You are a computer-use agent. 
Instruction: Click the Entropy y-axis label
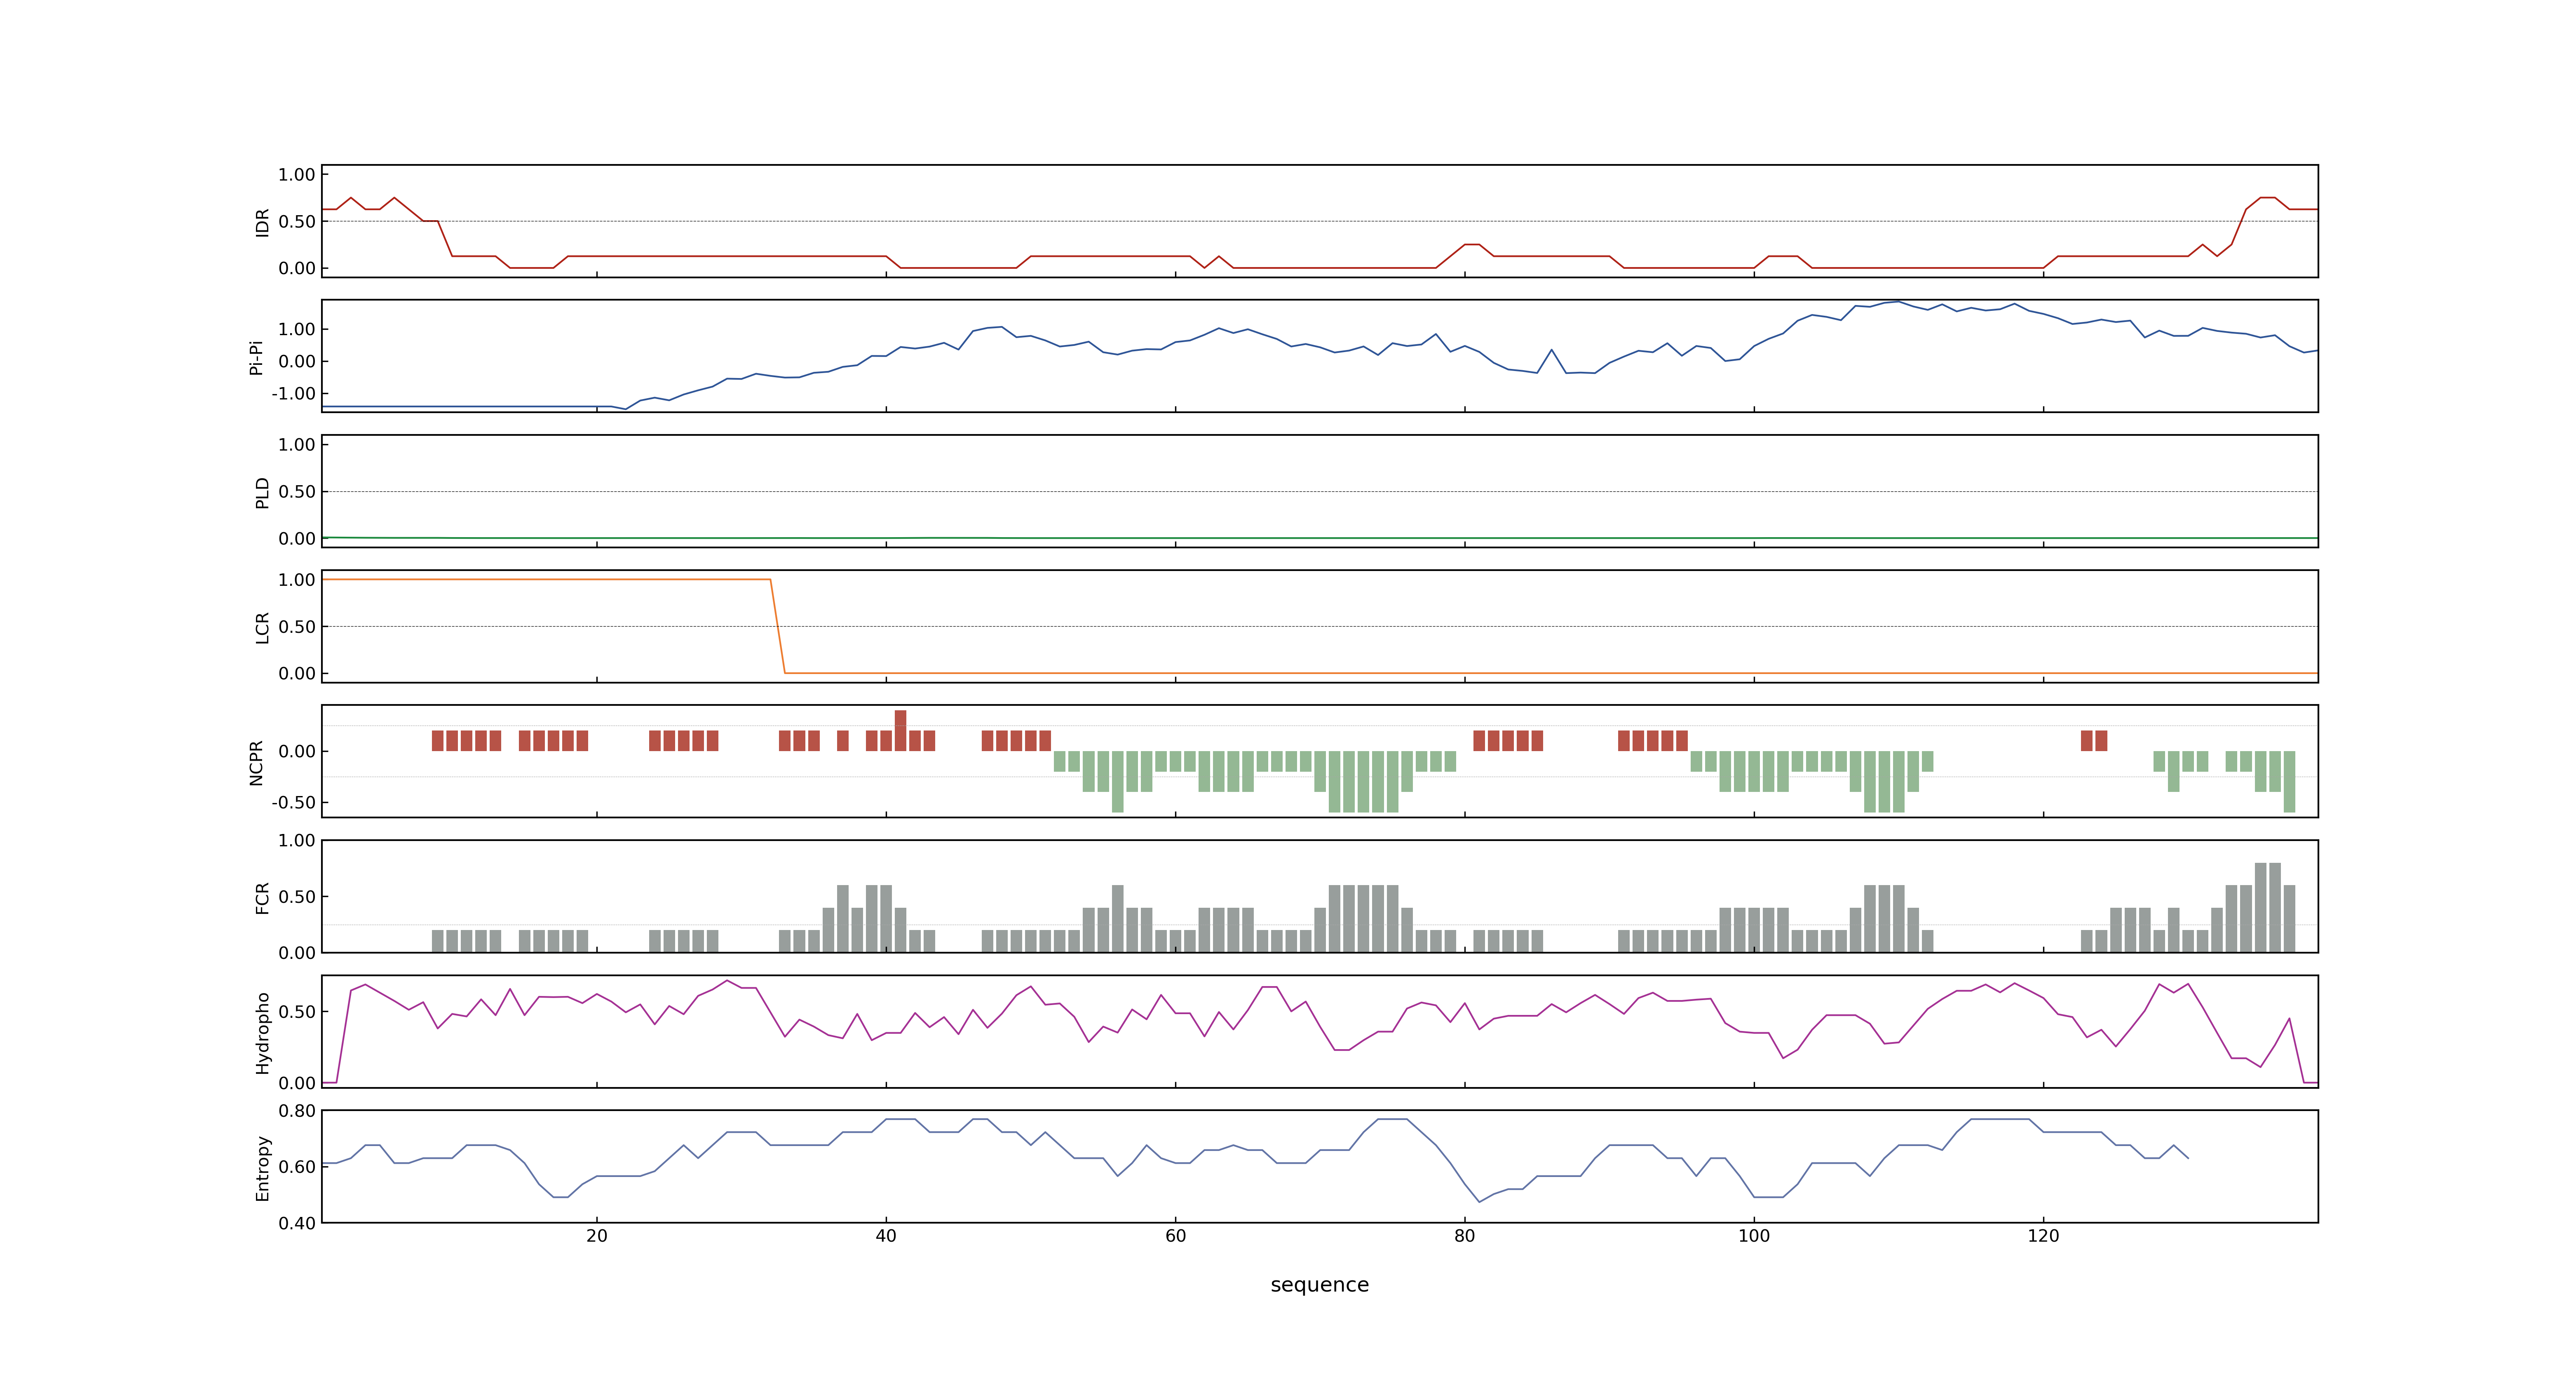click(262, 1168)
